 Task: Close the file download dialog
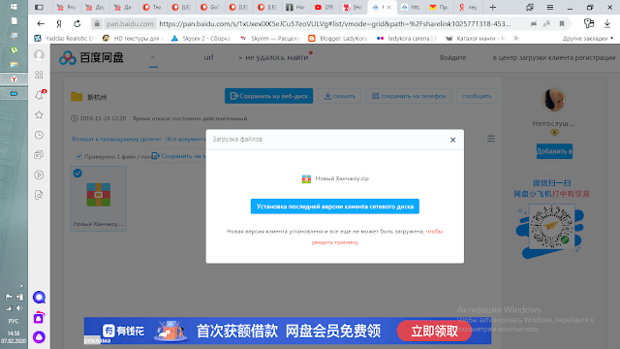(452, 140)
